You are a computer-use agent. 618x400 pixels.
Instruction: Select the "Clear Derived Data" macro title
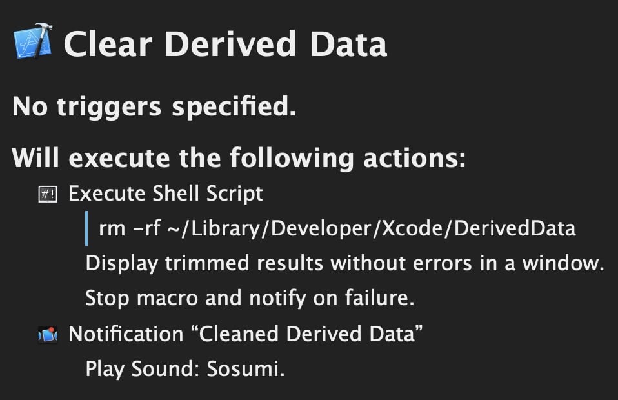pos(225,44)
